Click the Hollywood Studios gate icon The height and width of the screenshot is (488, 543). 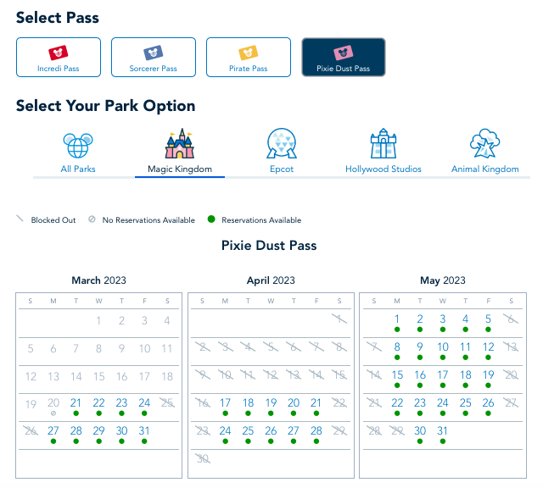point(383,143)
